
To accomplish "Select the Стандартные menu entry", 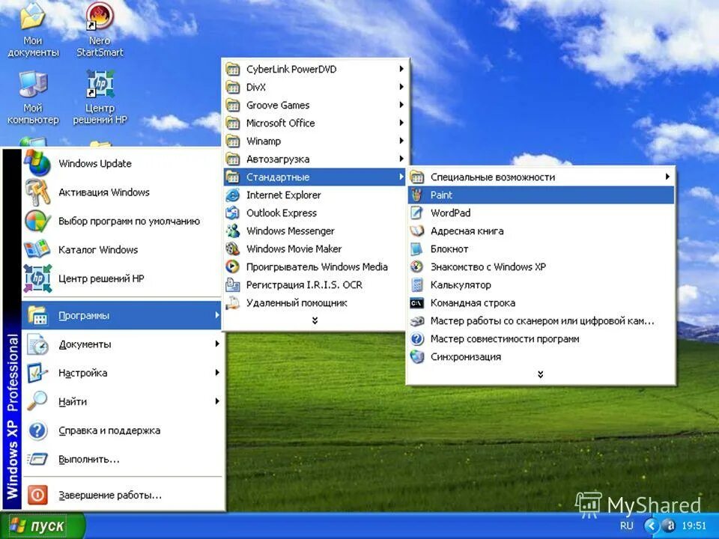I will click(x=315, y=177).
